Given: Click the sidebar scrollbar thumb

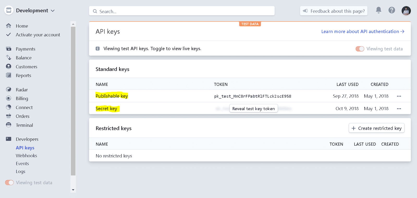Looking at the screenshot, I should 73,101.
